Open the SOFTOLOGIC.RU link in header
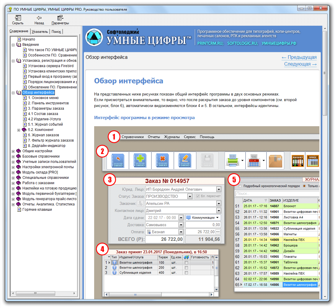 [x=243, y=43]
